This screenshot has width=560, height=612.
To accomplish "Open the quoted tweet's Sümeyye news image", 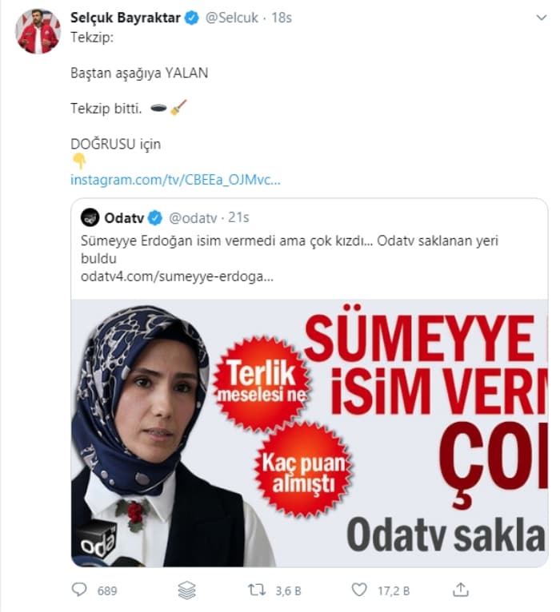I will (310, 433).
